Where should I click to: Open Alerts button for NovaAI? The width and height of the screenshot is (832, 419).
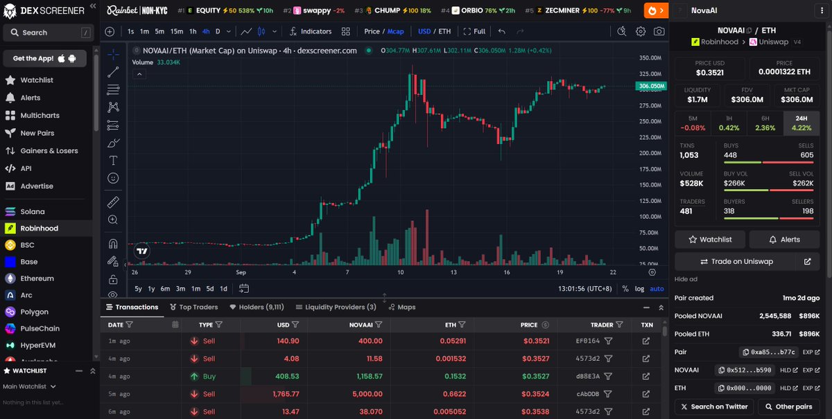pyautogui.click(x=783, y=240)
